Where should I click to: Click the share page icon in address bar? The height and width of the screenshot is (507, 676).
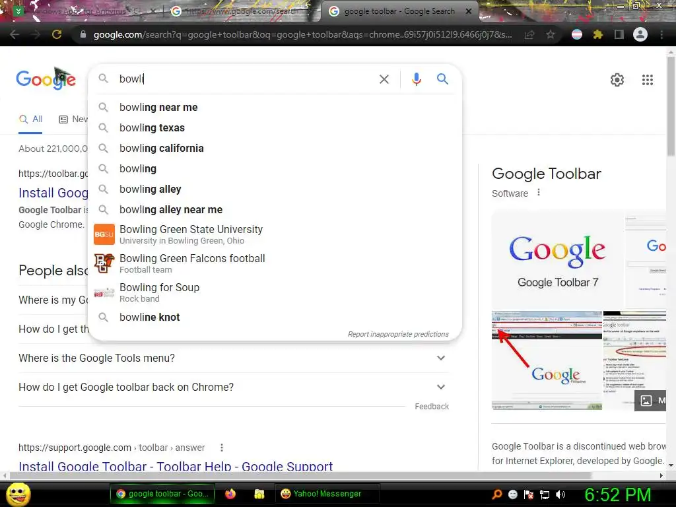529,34
